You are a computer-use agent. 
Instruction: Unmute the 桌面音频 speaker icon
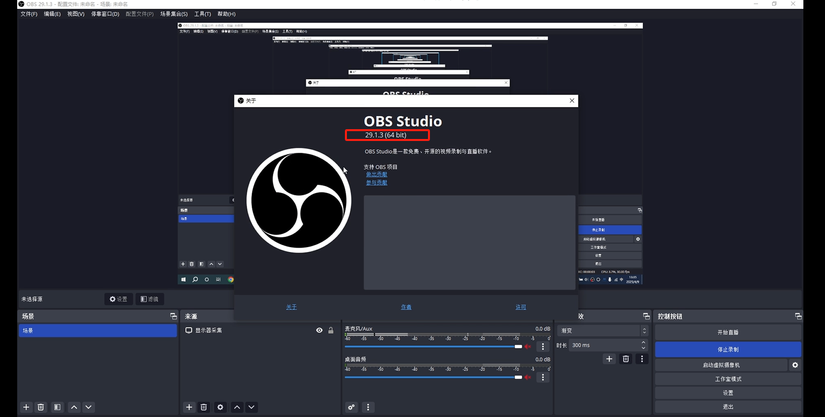(528, 377)
